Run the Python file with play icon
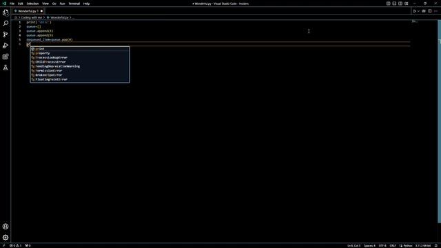441x248 pixels. point(414,11)
